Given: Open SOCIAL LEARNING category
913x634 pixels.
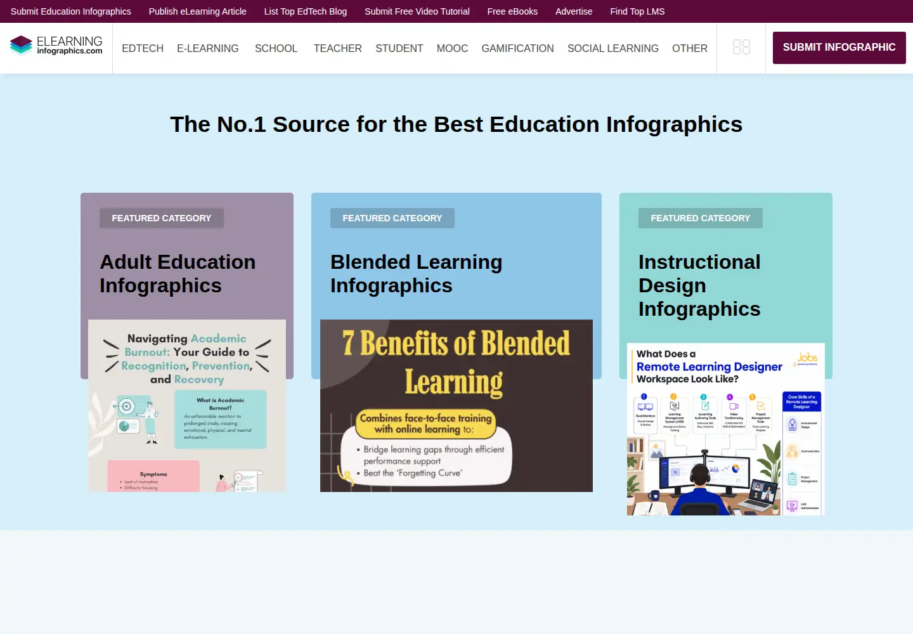Looking at the screenshot, I should (x=613, y=48).
